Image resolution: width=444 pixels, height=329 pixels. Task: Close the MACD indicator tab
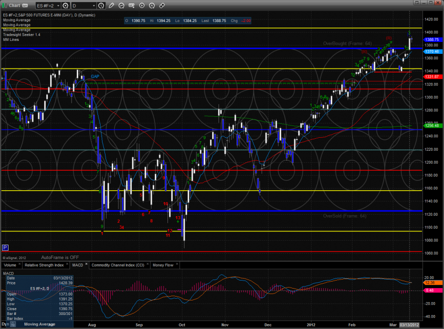click(x=86, y=264)
